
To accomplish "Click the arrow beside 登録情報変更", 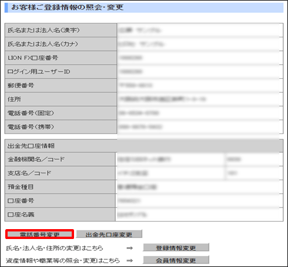I will (x=129, y=248).
